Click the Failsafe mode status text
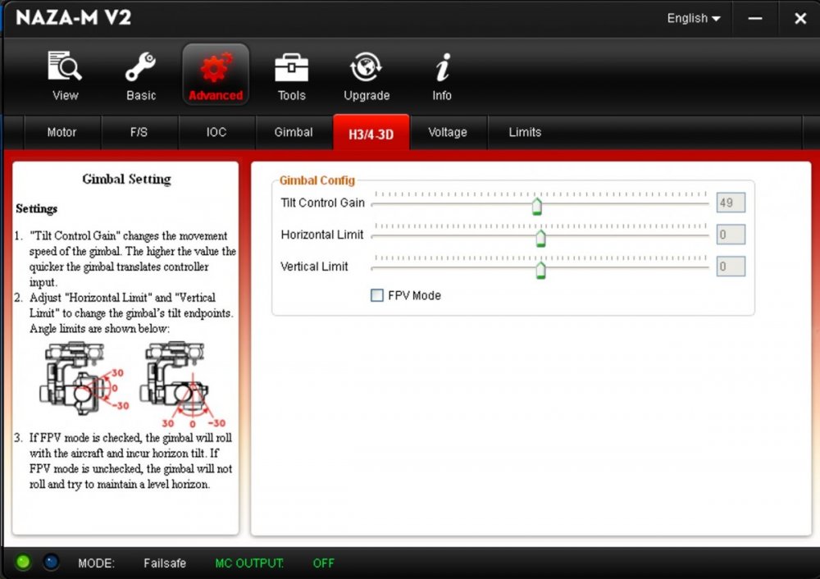 coord(165,563)
